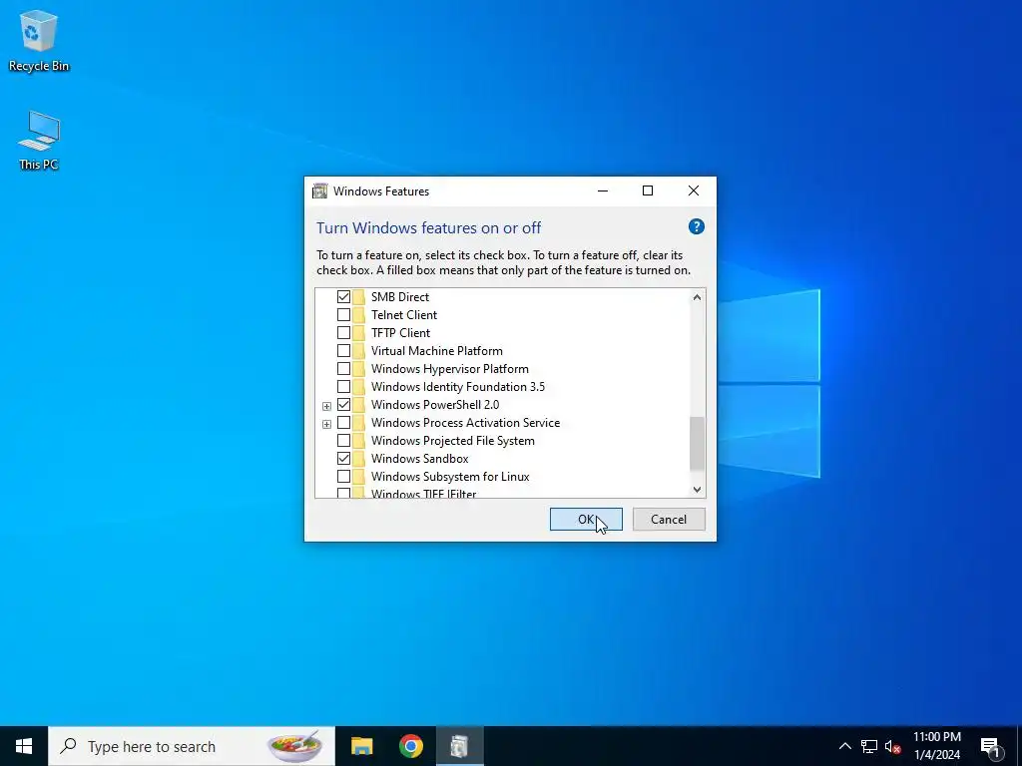Uncheck the SMB Direct checkbox
Screen dimensions: 1022x766
coord(343,297)
